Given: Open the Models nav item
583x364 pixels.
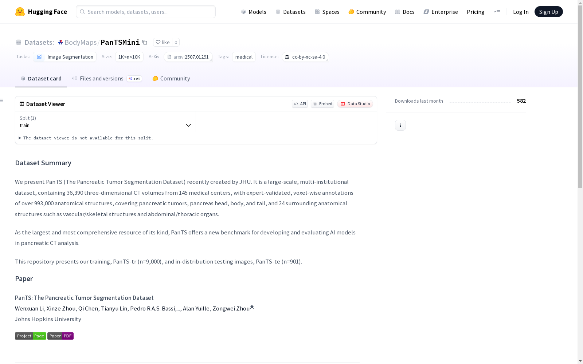Looking at the screenshot, I should click(x=254, y=12).
